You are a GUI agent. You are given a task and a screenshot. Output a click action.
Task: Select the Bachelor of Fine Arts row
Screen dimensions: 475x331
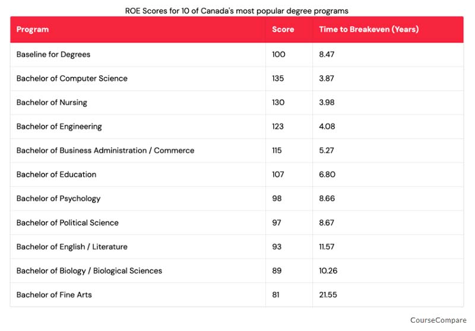(x=54, y=295)
